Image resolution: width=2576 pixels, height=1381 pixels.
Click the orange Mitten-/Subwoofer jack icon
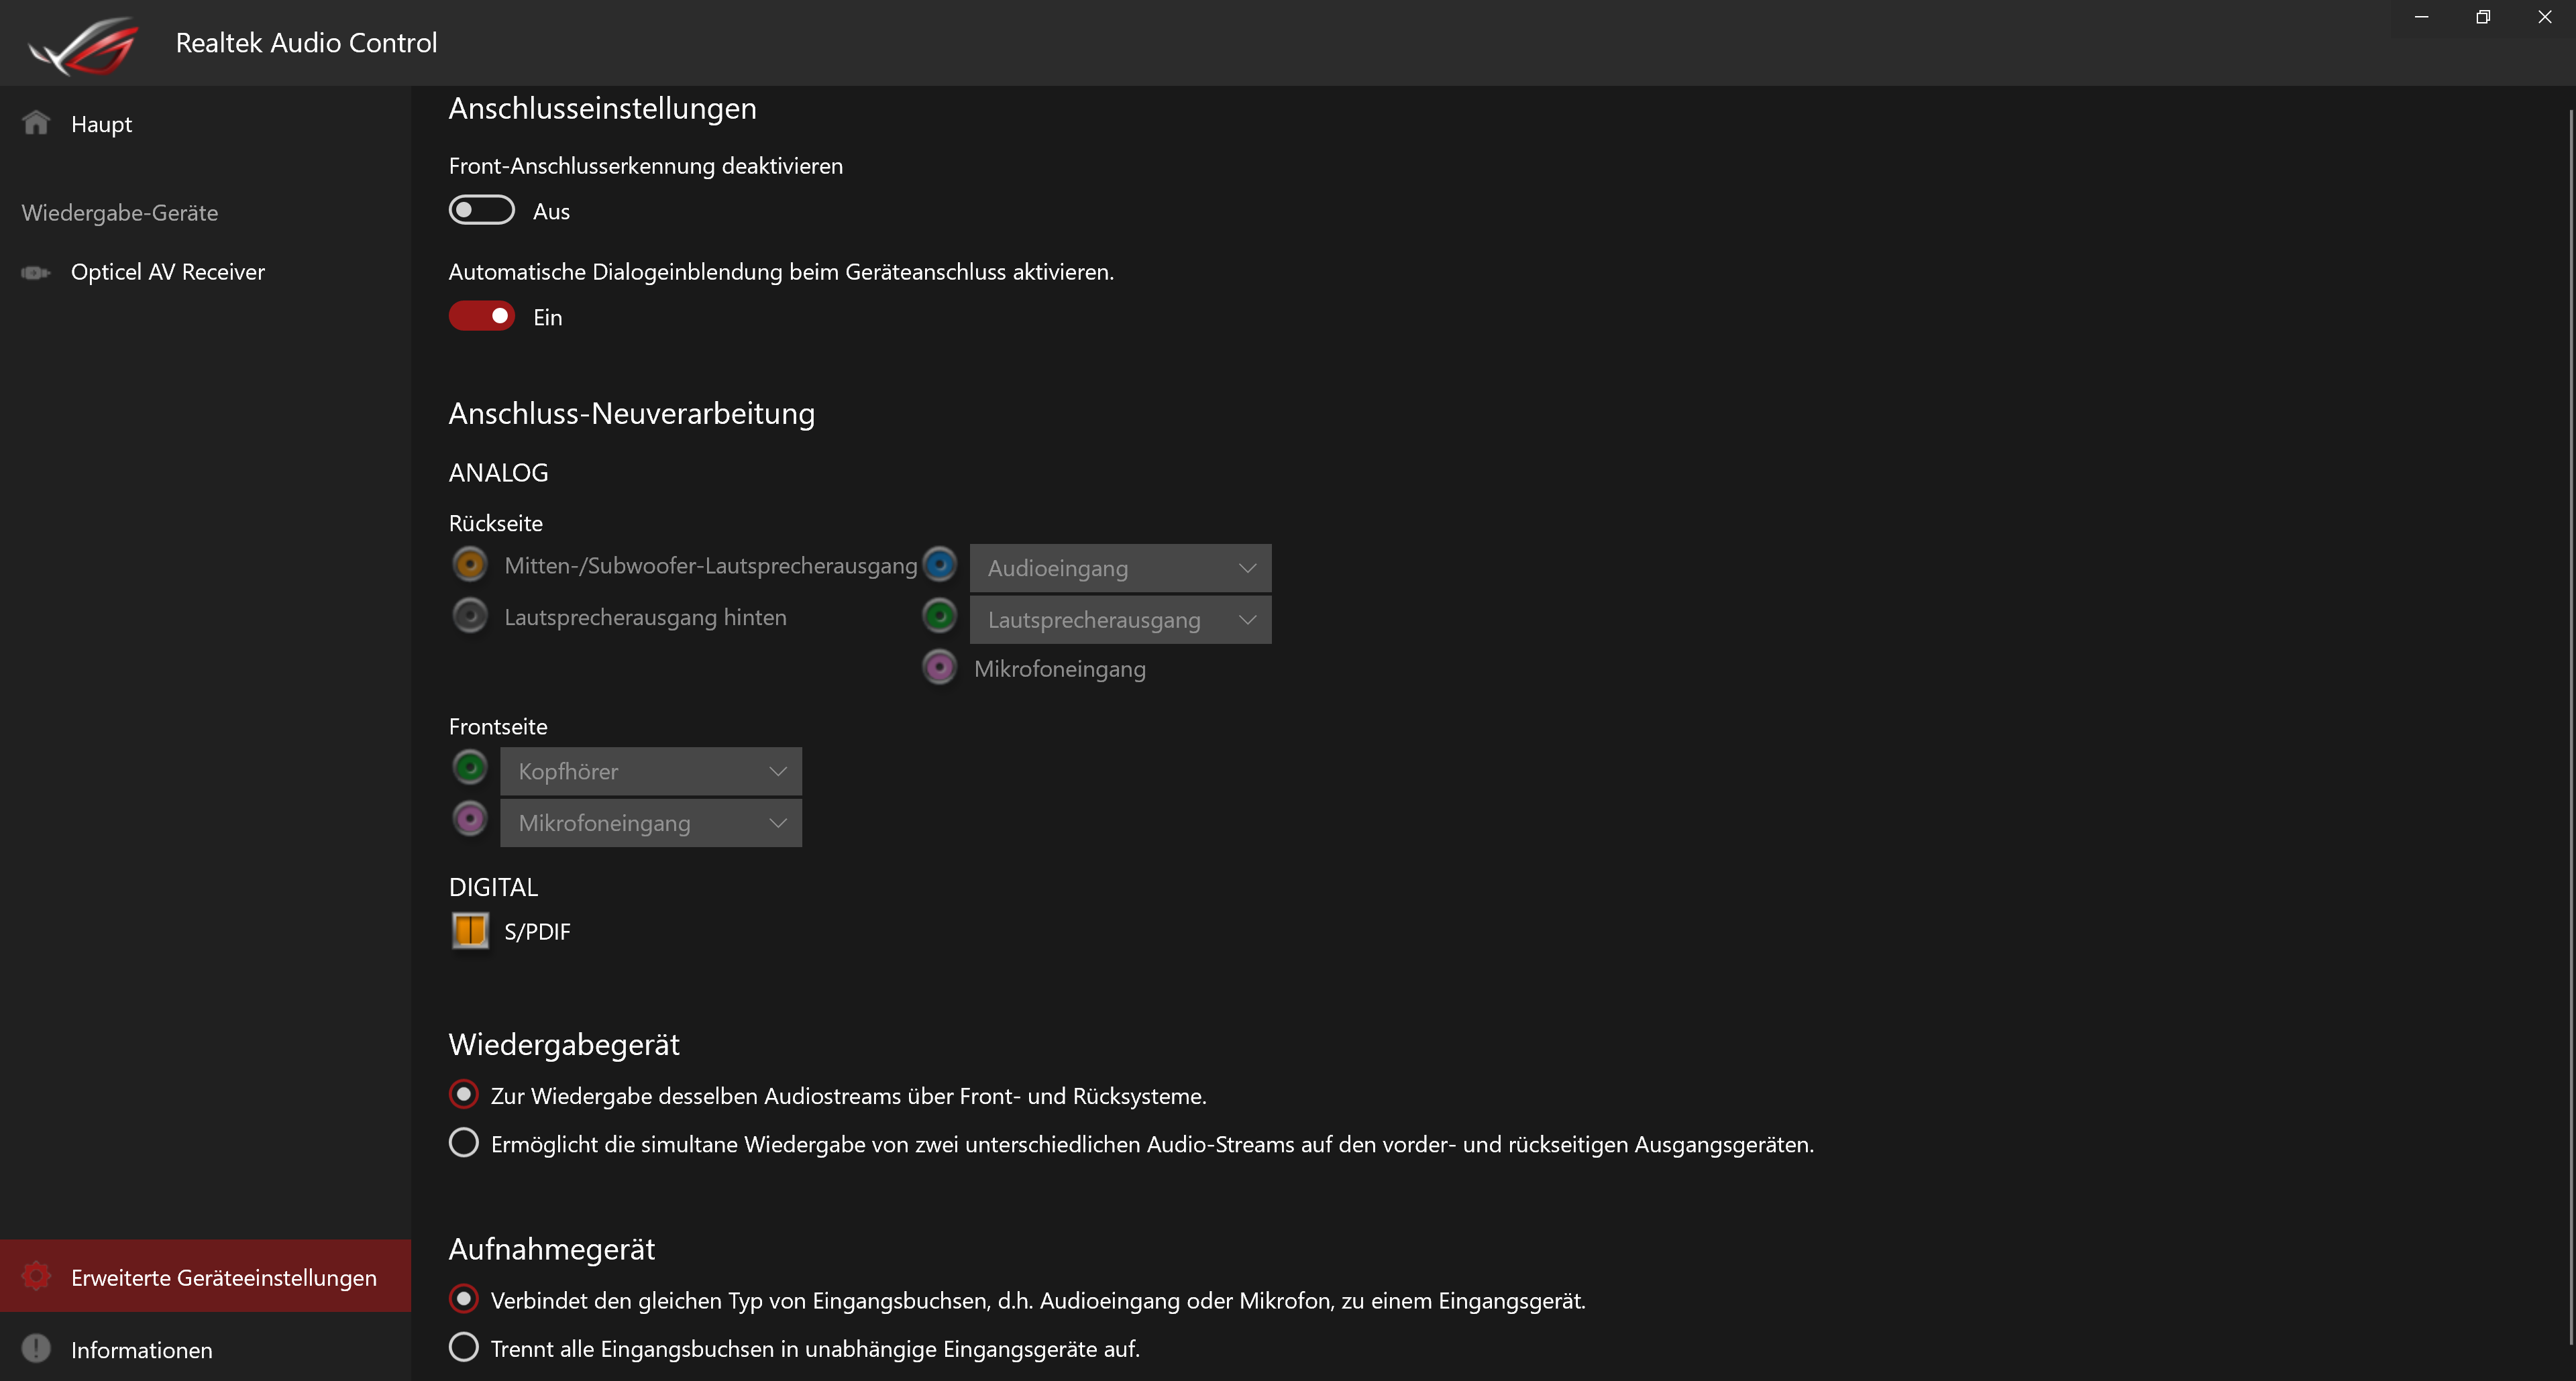(470, 564)
